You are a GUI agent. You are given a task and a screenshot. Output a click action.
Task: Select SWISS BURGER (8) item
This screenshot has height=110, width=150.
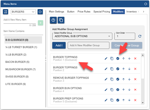click(x=23, y=77)
